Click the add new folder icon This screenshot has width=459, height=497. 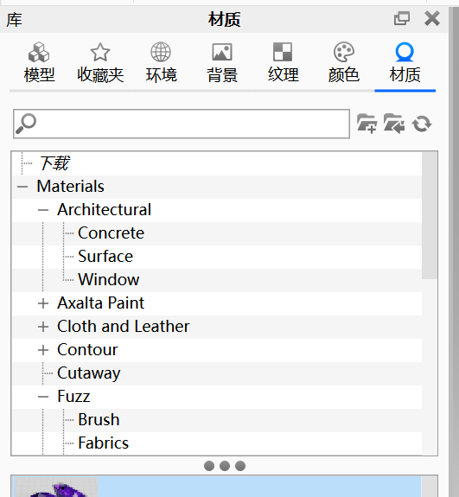tap(367, 124)
